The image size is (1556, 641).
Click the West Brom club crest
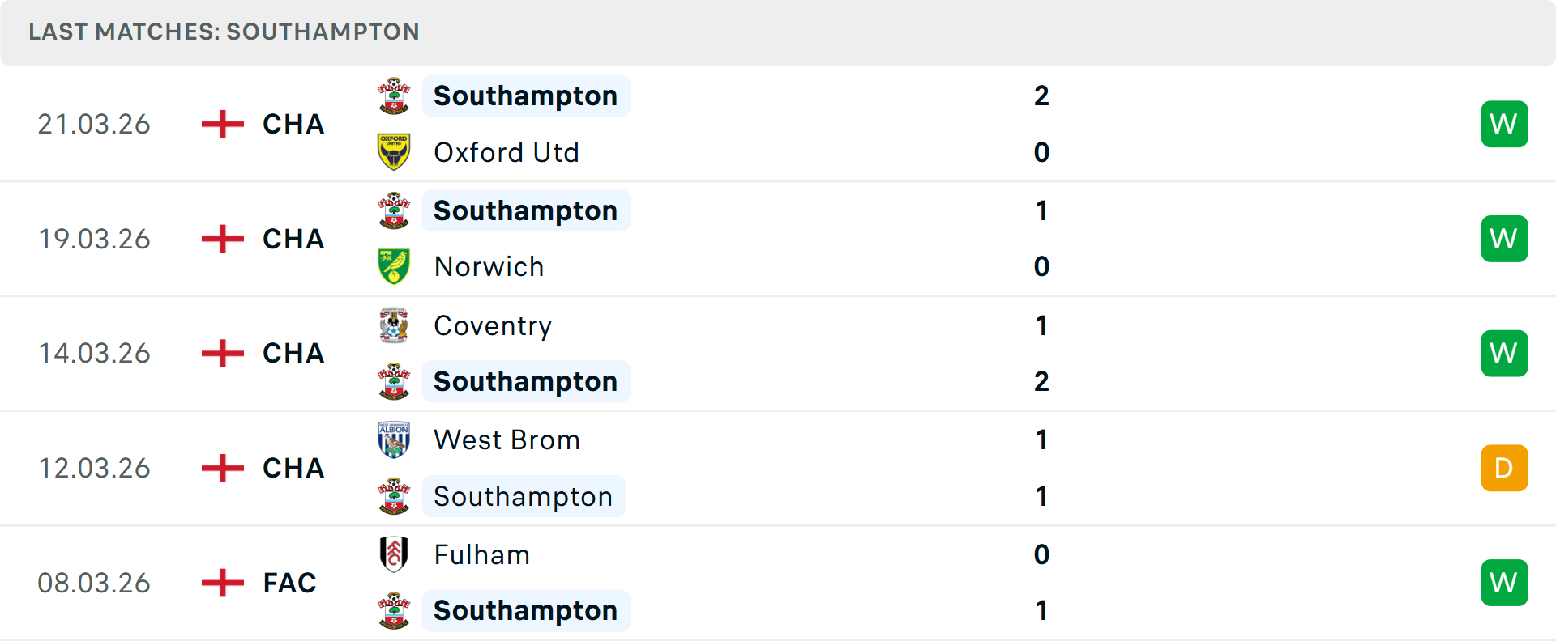[x=395, y=439]
